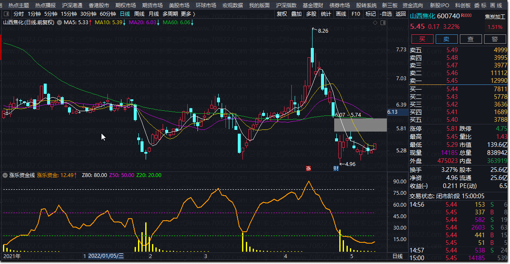Open 我的版面 menu
The height and width of the screenshot is (264, 510).
259,6
